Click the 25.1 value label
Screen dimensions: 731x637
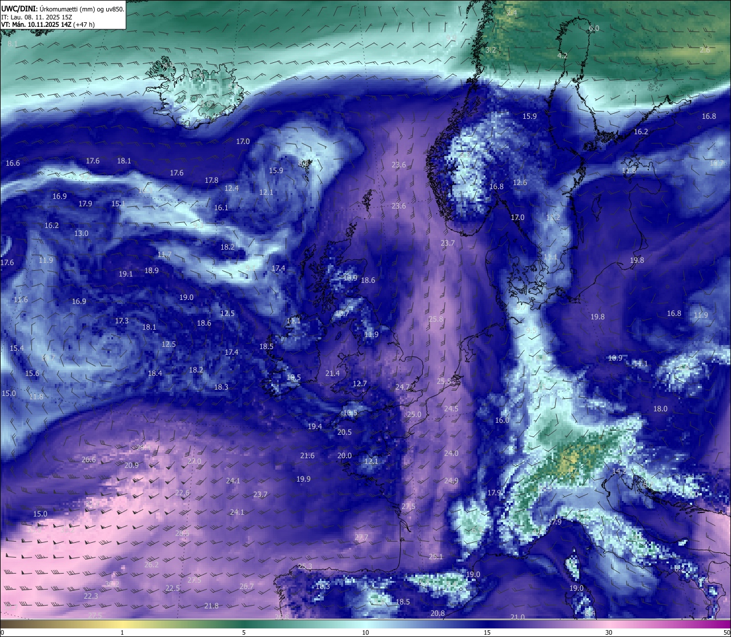[x=436, y=556]
